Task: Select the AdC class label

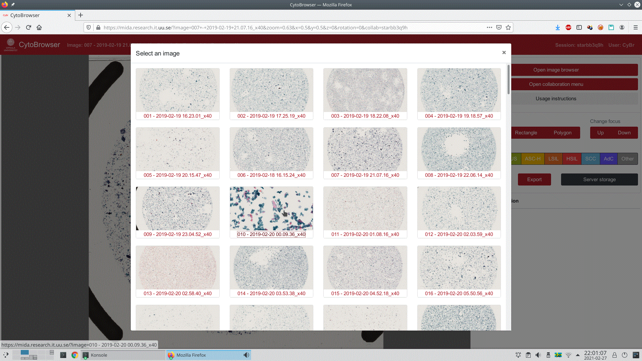Action: pos(609,159)
